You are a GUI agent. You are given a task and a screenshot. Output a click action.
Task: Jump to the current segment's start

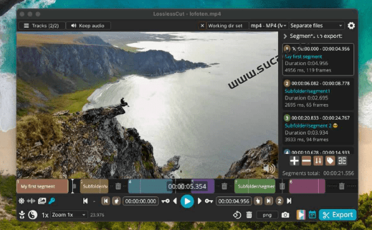tap(105, 201)
